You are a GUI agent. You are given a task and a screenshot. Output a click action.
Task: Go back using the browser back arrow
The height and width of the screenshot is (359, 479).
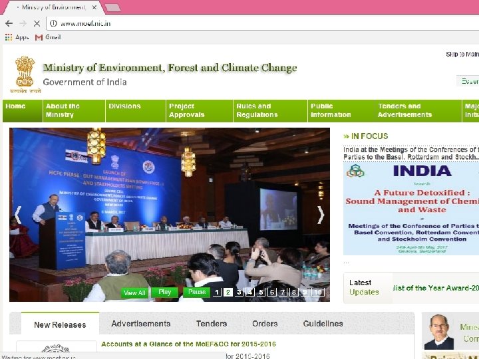(x=9, y=23)
